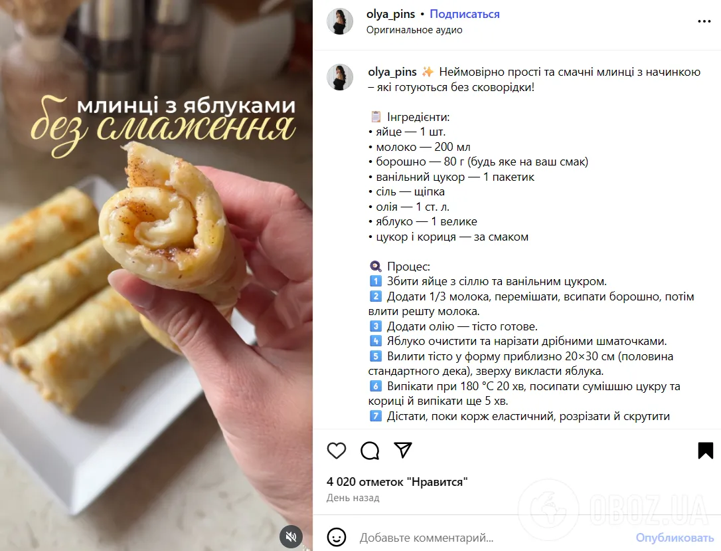Image resolution: width=721 pixels, height=551 pixels.
Task: Open comments via the speech bubble icon
Action: pos(370,451)
